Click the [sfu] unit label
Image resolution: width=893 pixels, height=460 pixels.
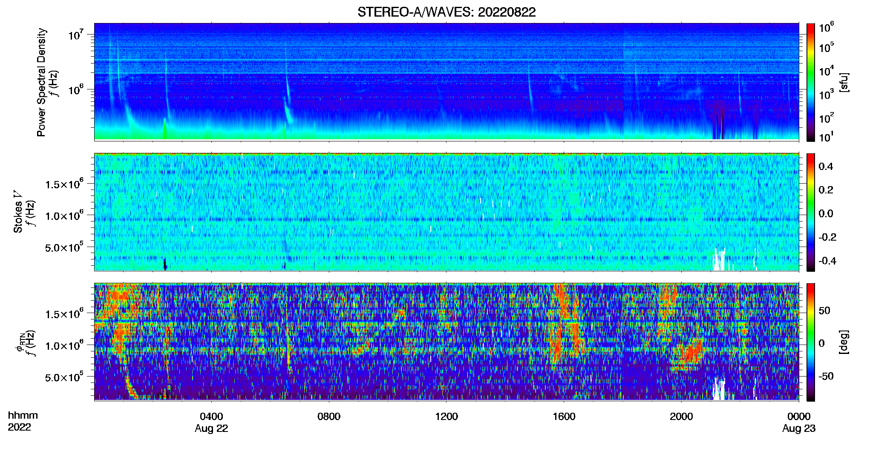844,82
